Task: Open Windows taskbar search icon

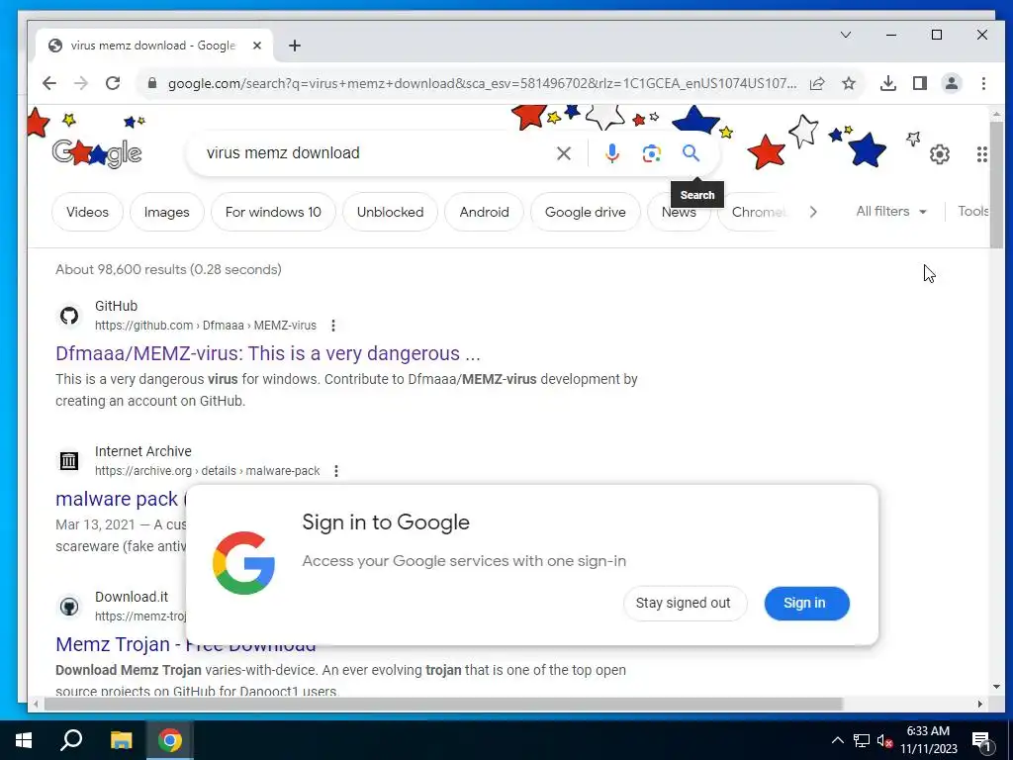Action: coord(71,740)
